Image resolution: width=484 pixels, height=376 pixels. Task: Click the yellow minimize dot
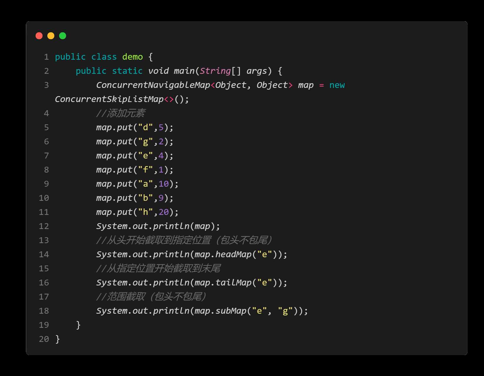(51, 36)
